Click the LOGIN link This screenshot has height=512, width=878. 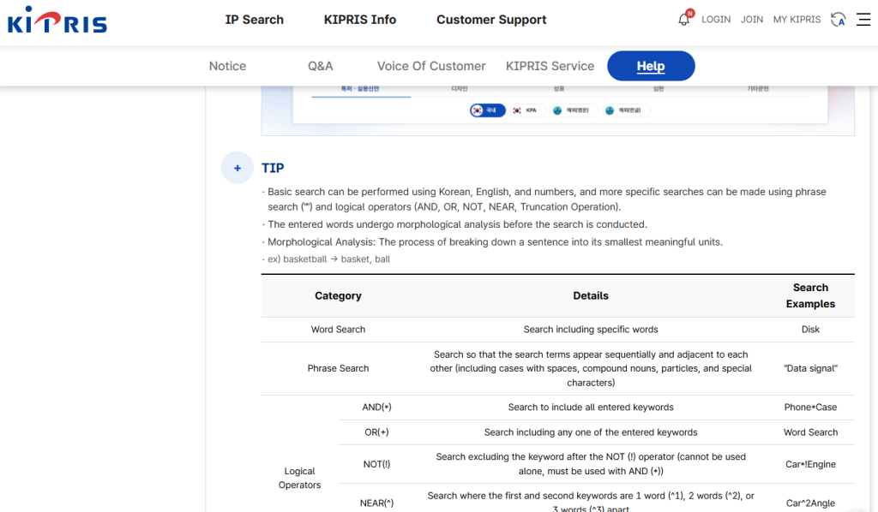(716, 20)
